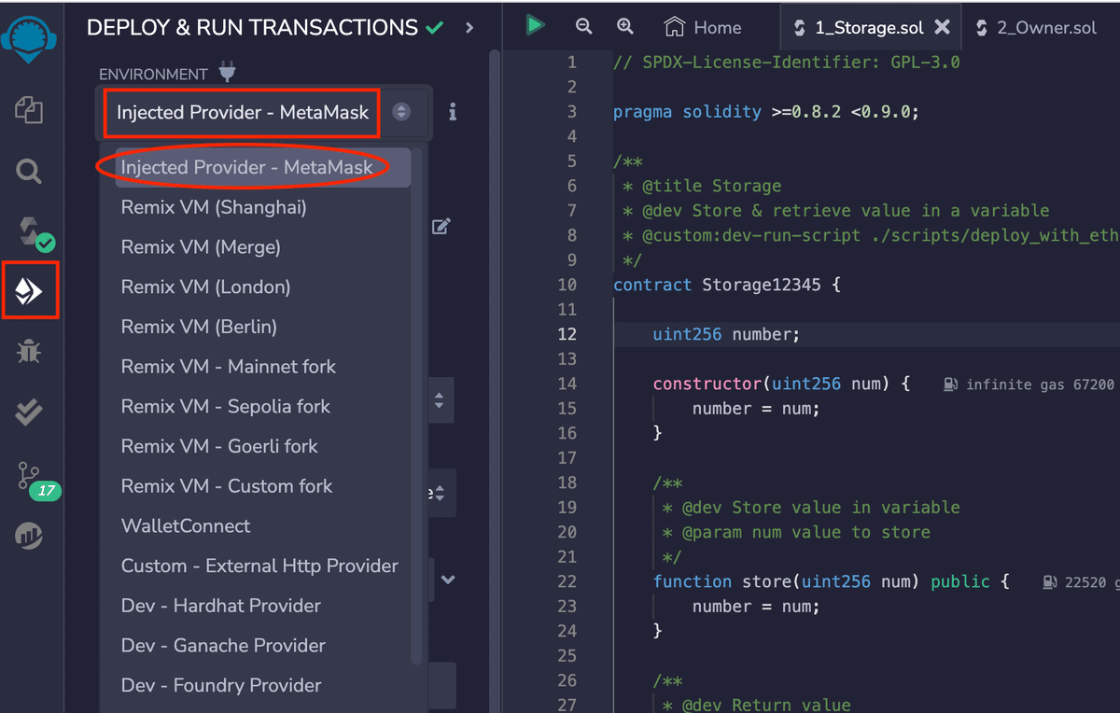The width and height of the screenshot is (1120, 713).
Task: Click the environment info icon
Action: pos(453,112)
